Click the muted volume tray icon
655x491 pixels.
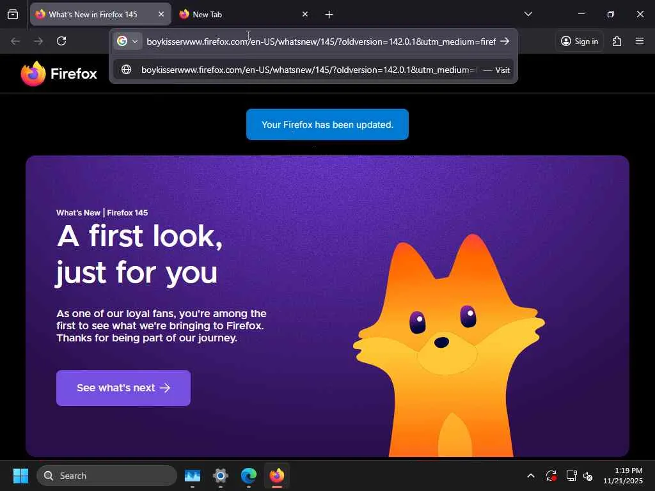tap(588, 476)
